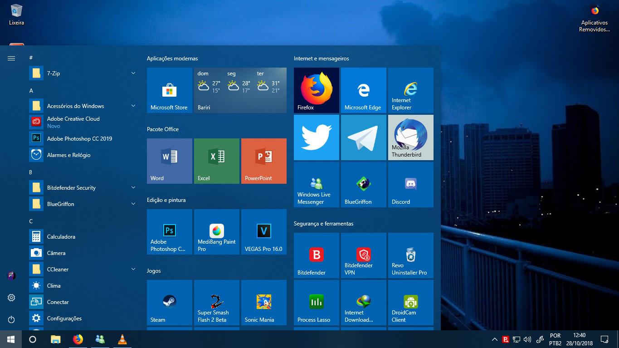This screenshot has height=348, width=619.
Task: Open Settings gear in Start sidebar
Action: click(x=11, y=298)
